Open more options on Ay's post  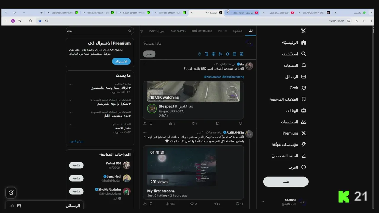(145, 64)
